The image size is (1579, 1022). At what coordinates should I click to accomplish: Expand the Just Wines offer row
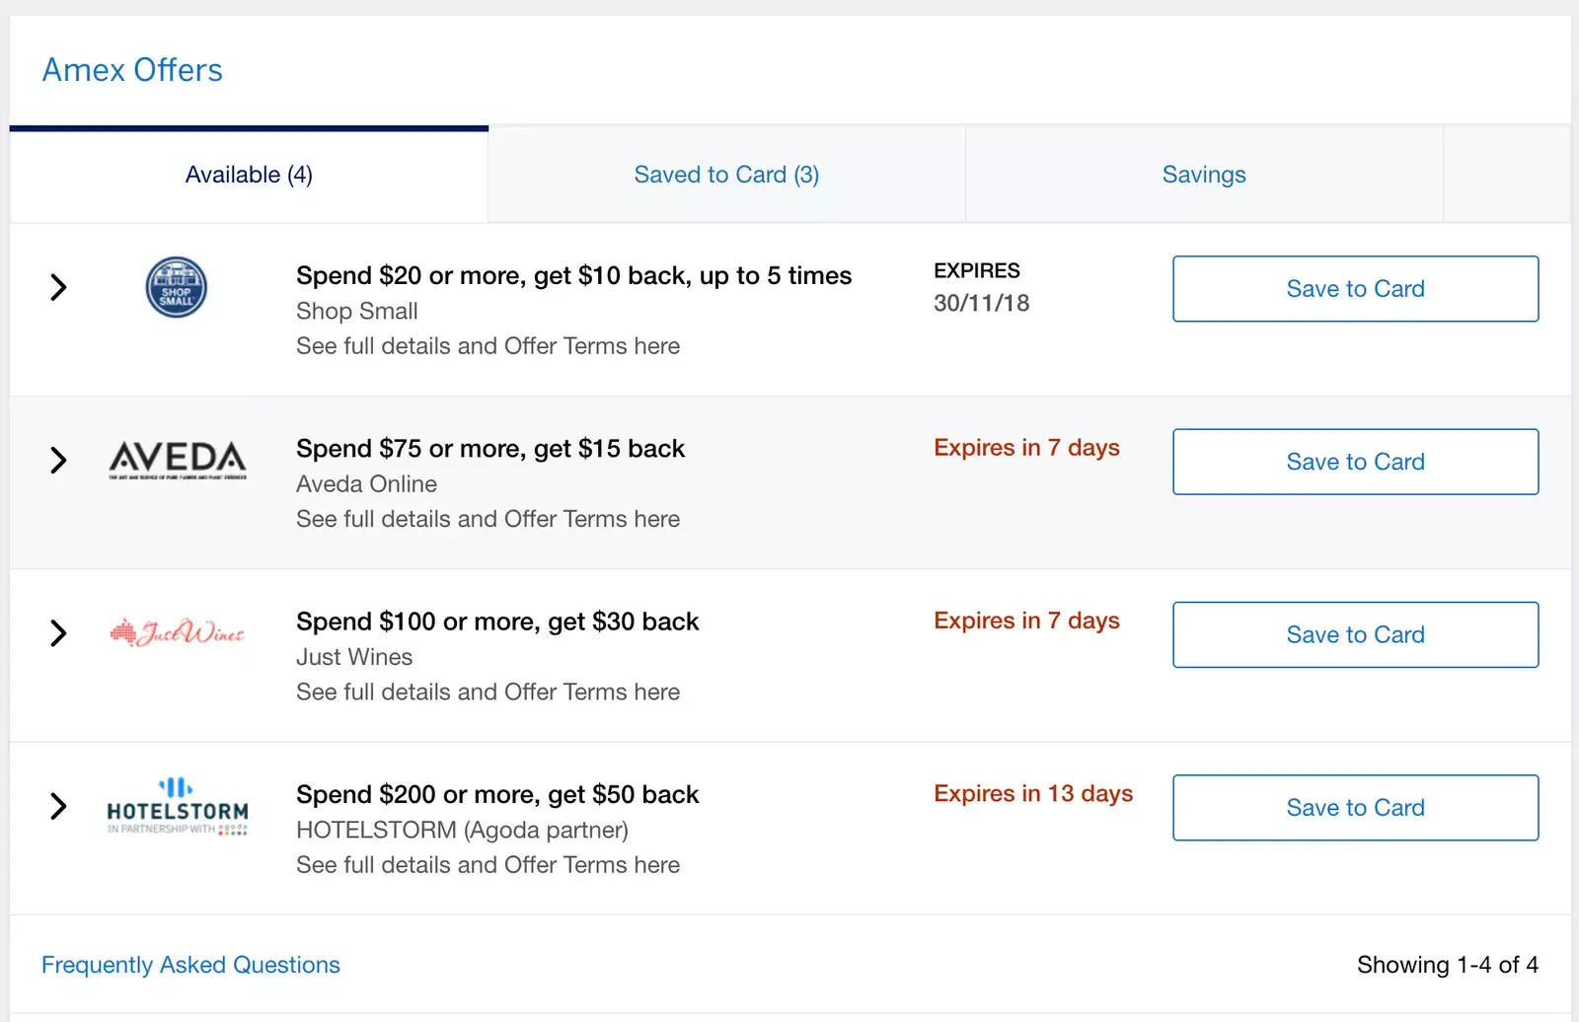coord(58,632)
